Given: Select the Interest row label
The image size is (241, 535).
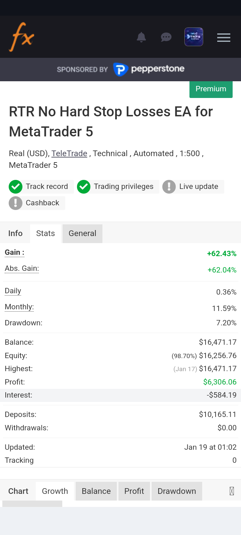Looking at the screenshot, I should click(x=18, y=395).
